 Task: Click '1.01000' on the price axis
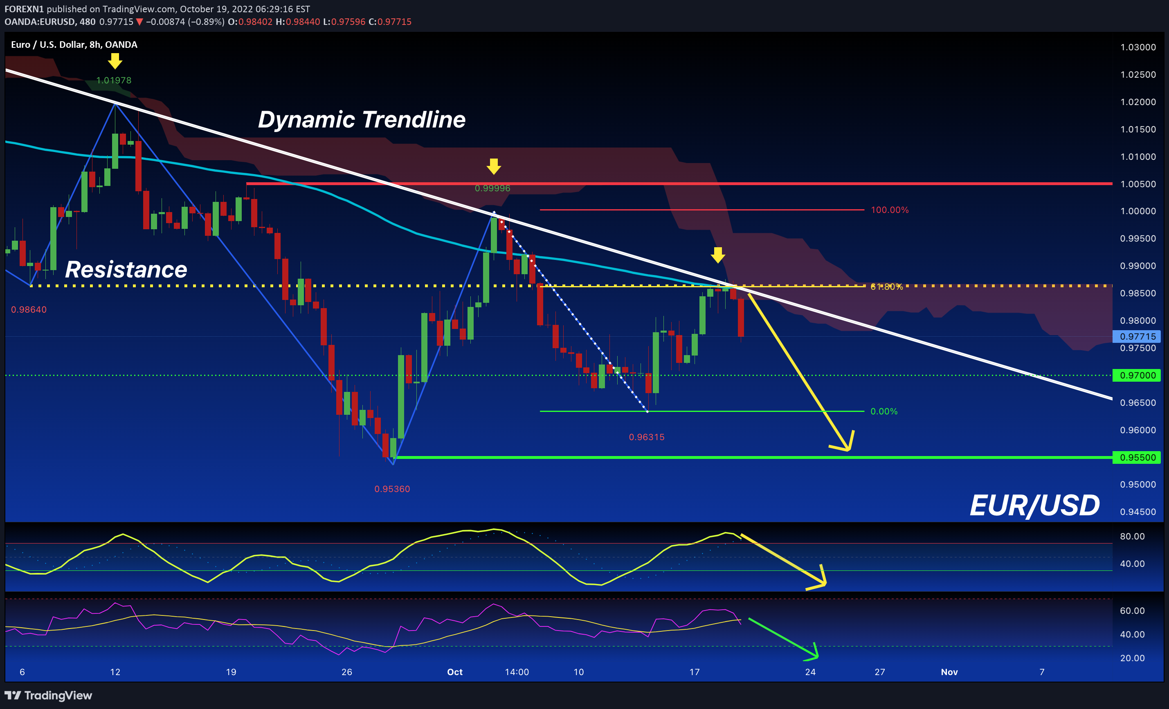pos(1138,157)
